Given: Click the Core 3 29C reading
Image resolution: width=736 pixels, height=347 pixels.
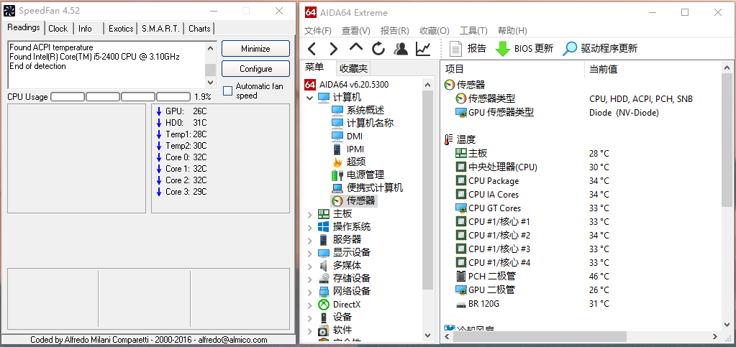Looking at the screenshot, I should point(181,192).
